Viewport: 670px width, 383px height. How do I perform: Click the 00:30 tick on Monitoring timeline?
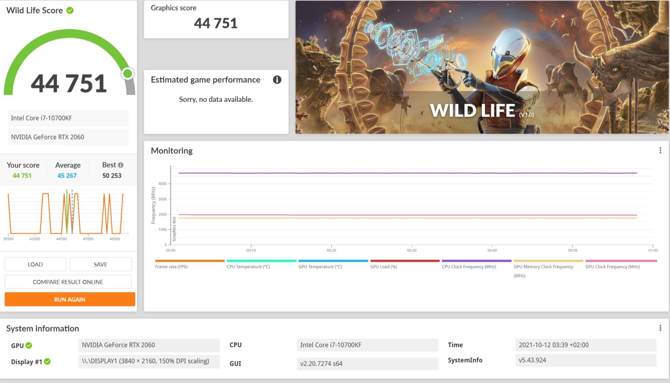(x=412, y=250)
